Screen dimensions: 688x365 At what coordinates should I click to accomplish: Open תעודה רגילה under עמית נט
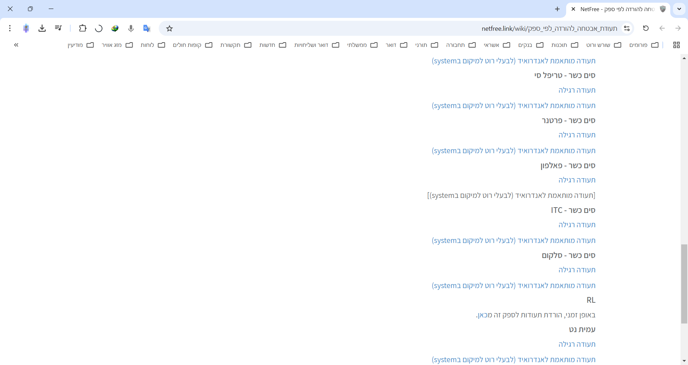(577, 344)
